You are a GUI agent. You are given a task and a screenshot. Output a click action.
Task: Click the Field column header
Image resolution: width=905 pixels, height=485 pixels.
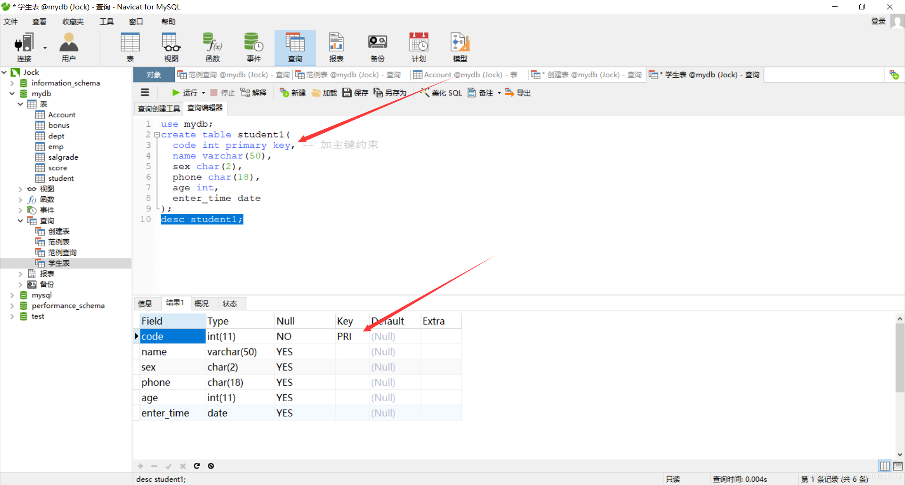point(173,321)
